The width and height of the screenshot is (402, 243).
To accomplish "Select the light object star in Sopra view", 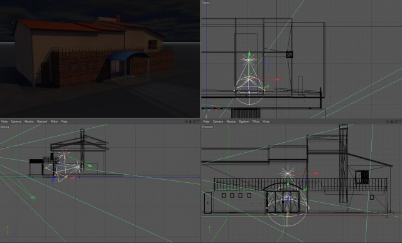I will (x=249, y=60).
